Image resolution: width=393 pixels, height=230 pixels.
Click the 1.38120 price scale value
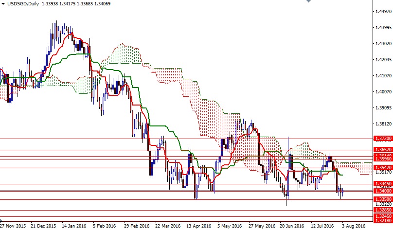383,124
